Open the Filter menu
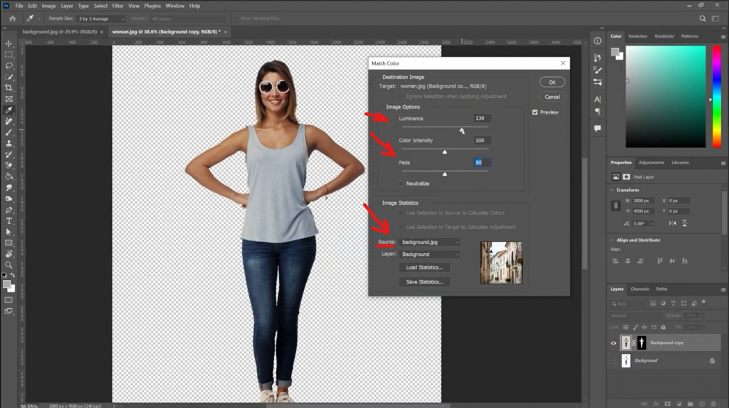729x408 pixels. 117,6
